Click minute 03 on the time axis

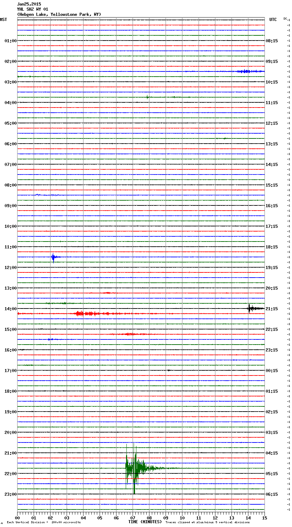coord(67,518)
